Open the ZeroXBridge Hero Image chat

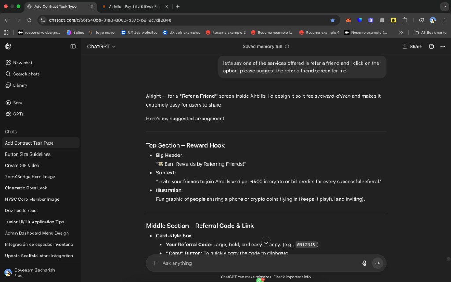[x=41, y=177]
